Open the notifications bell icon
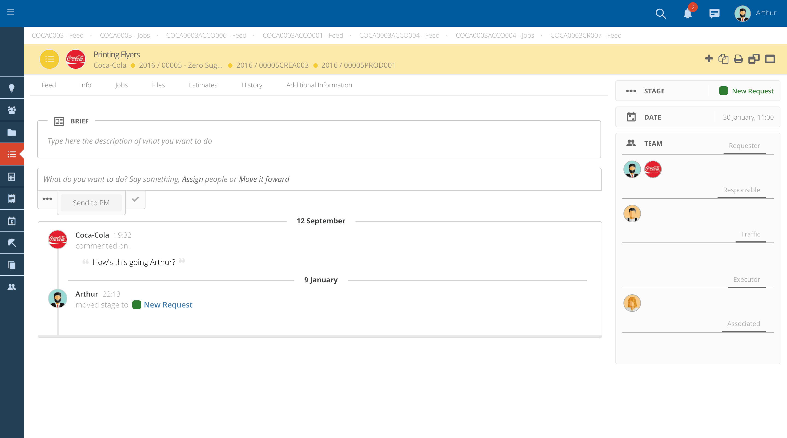787x438 pixels. point(687,13)
